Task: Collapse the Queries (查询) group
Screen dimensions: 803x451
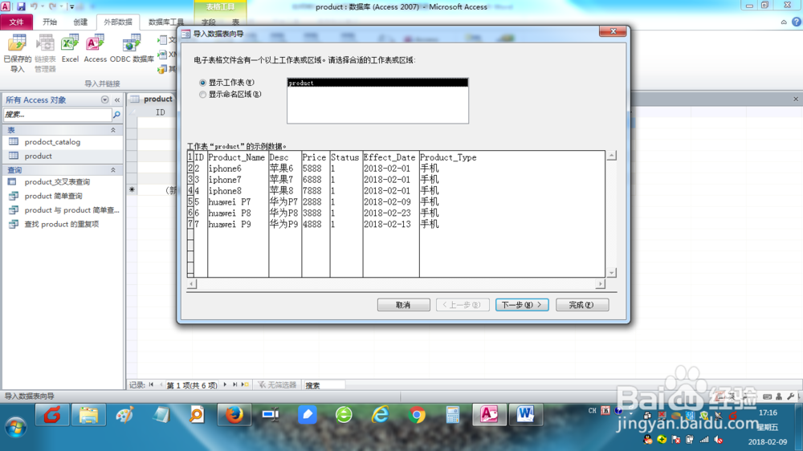Action: (113, 170)
